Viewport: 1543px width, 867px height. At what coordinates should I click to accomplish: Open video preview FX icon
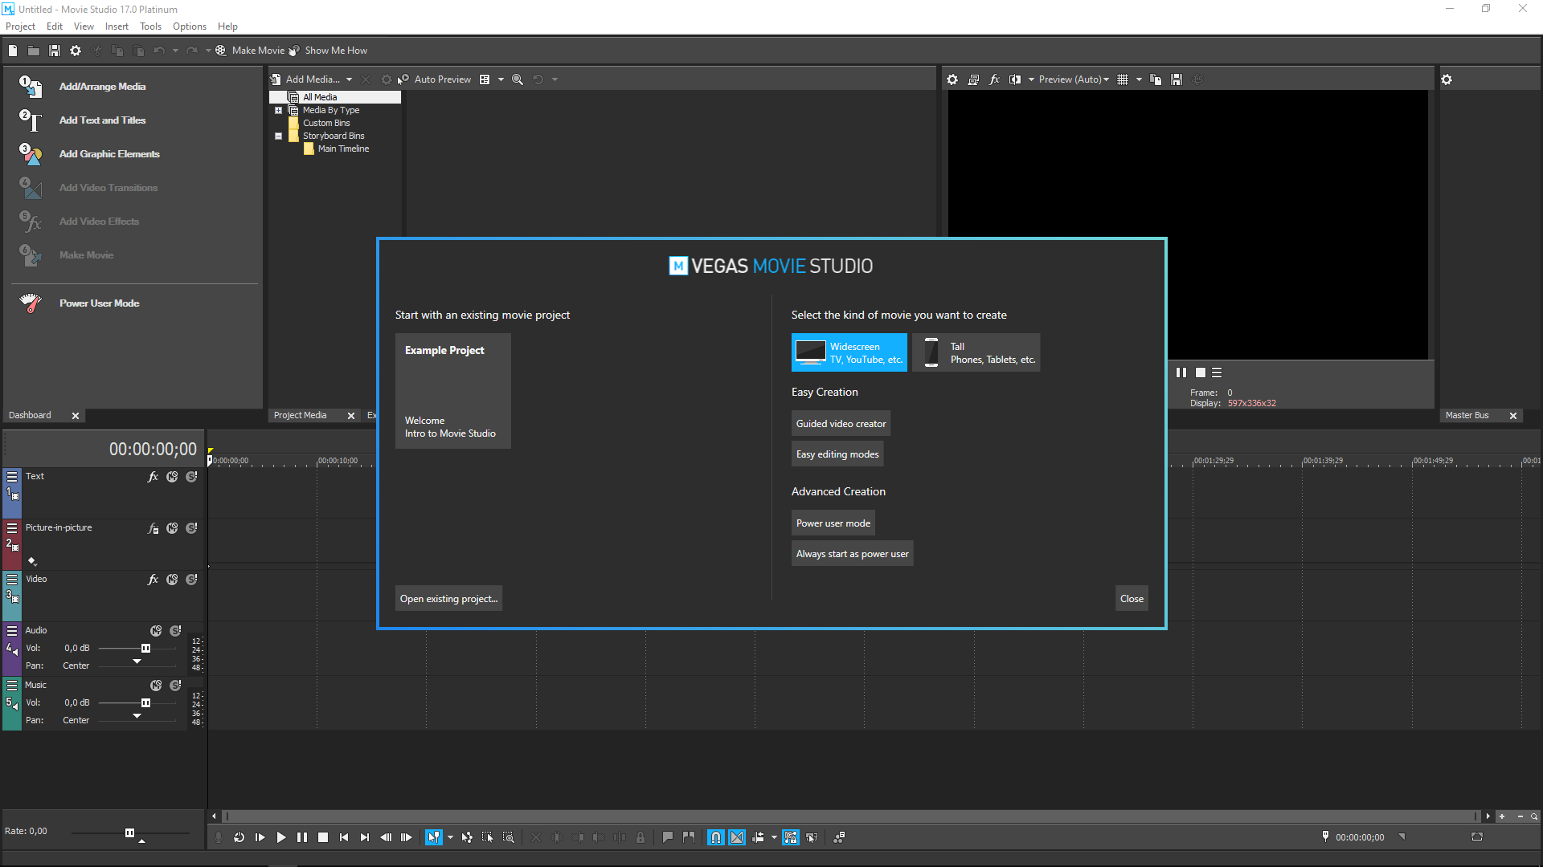click(x=994, y=79)
